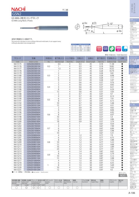Screen dimensions: 139x197
Task: Click model number GSN200200054
Action: tap(34, 64)
